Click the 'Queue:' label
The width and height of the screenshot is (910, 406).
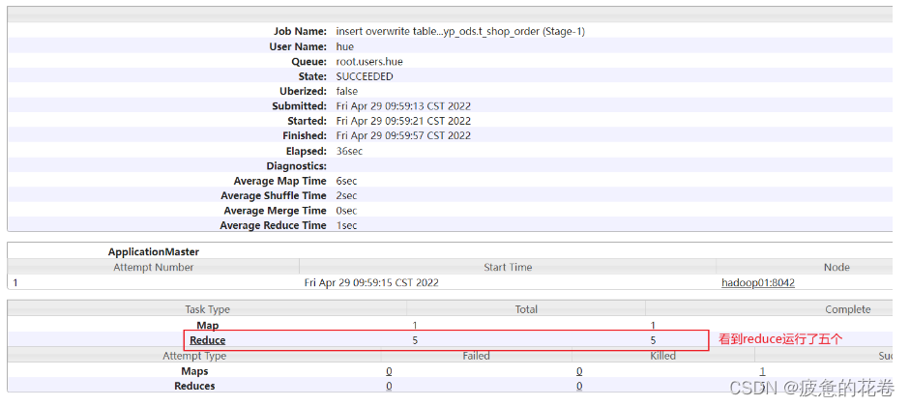[309, 62]
